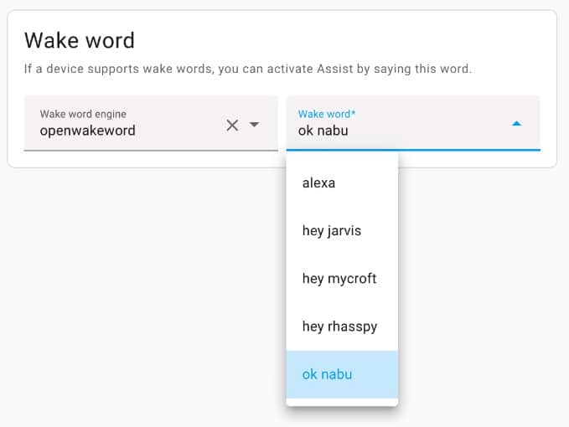This screenshot has width=569, height=427.
Task: Clear the openwakeword engine selection
Action: pyautogui.click(x=232, y=125)
